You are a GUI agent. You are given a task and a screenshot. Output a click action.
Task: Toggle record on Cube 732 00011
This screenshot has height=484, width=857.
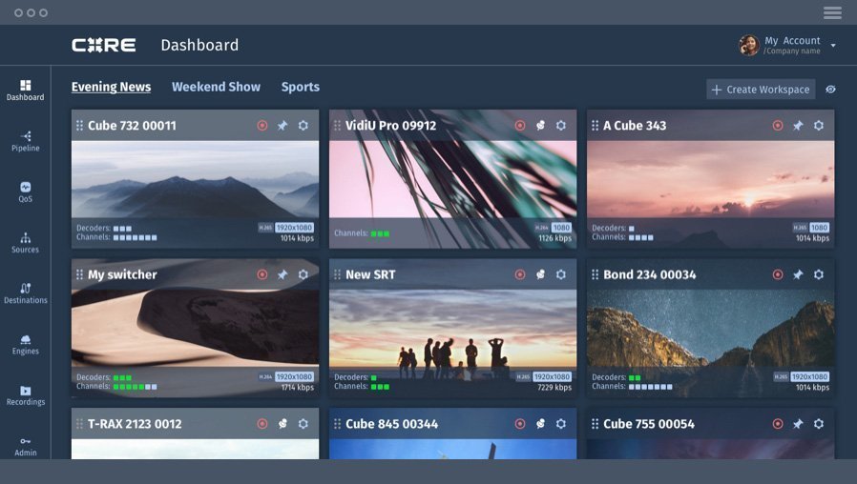pos(262,126)
